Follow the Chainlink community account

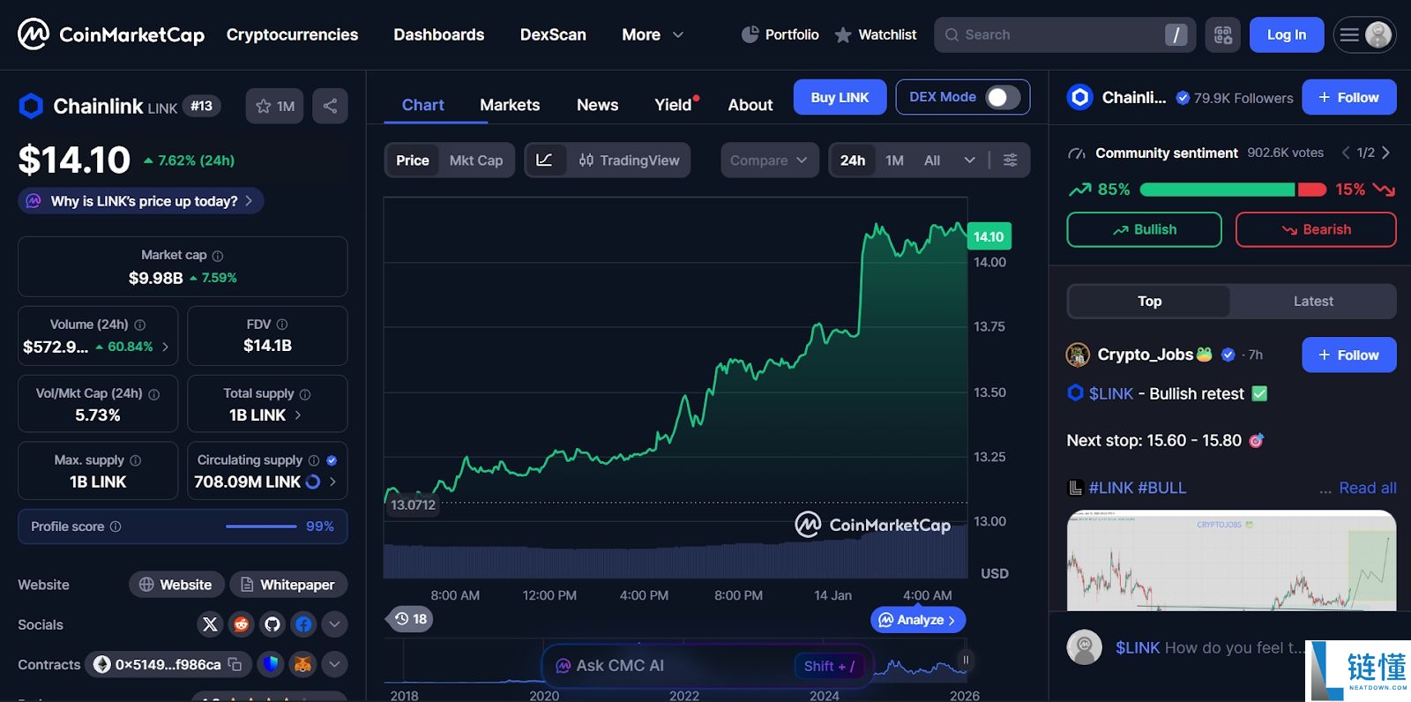pyautogui.click(x=1349, y=97)
